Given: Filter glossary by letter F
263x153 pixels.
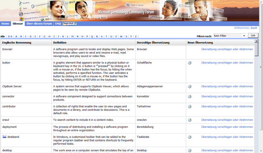Looking at the screenshot, I should pos(40,37).
